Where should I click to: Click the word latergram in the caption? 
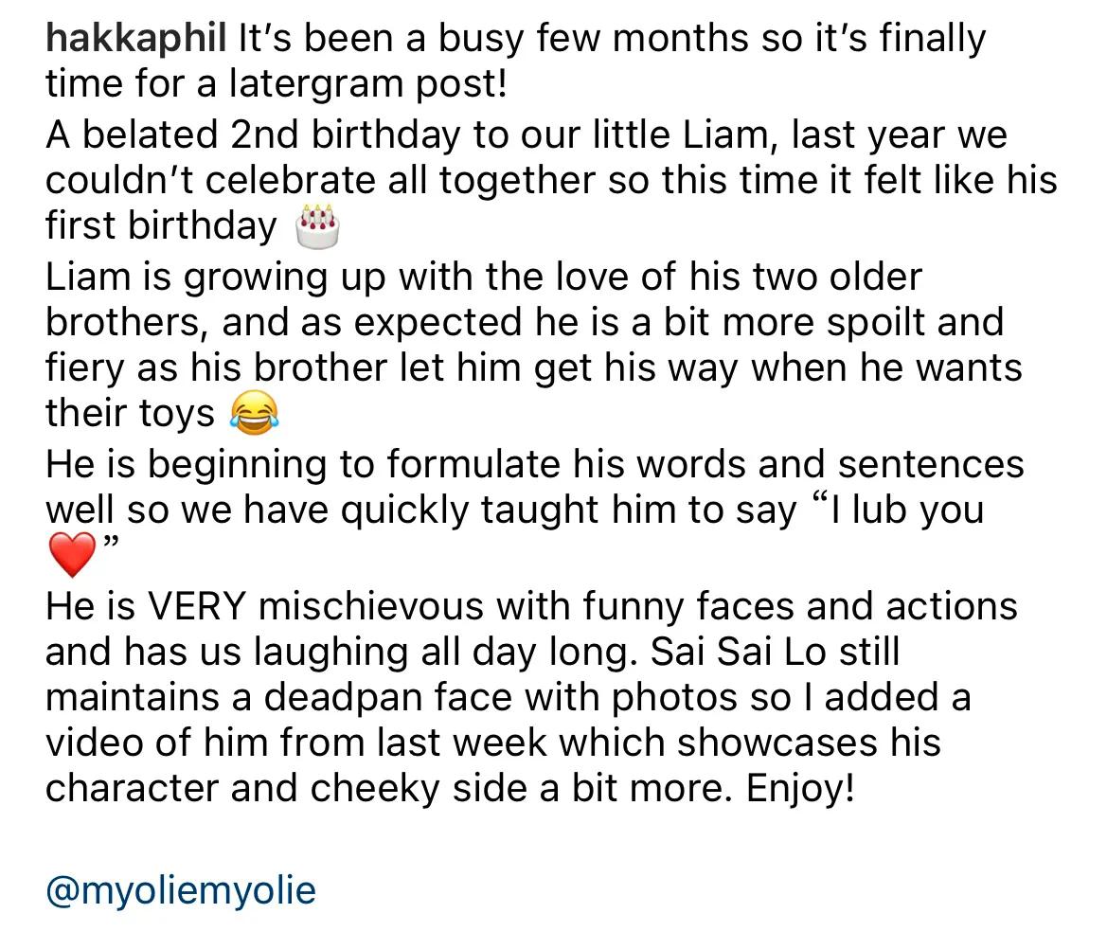point(313,84)
